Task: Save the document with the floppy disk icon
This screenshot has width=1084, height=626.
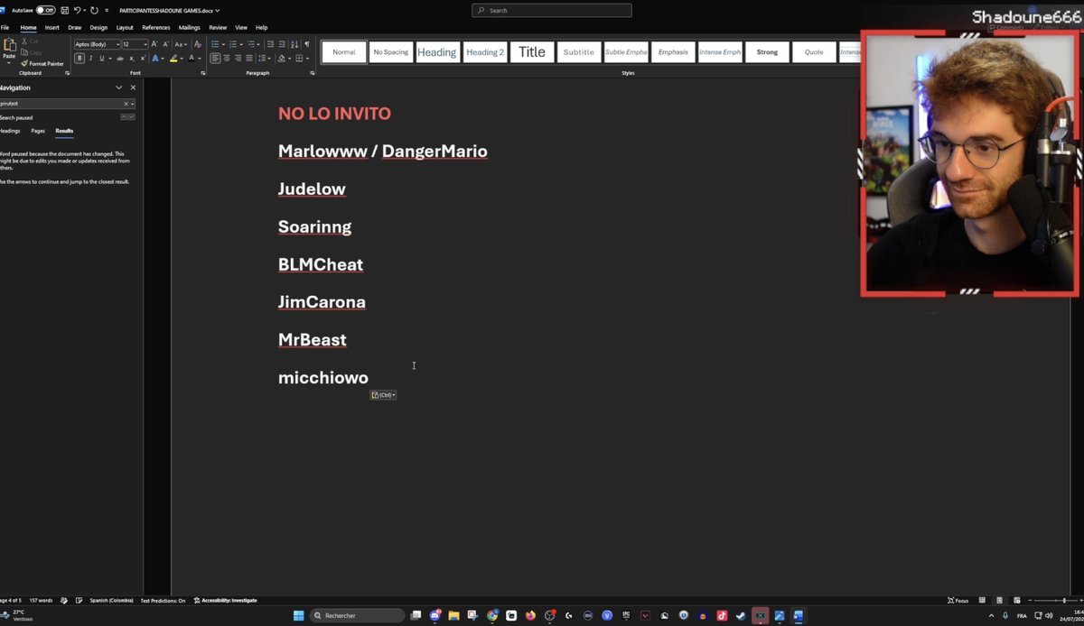Action: click(64, 10)
